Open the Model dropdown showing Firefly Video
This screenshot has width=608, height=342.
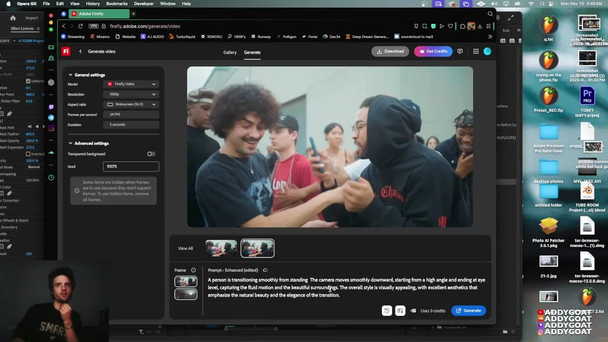click(x=131, y=84)
